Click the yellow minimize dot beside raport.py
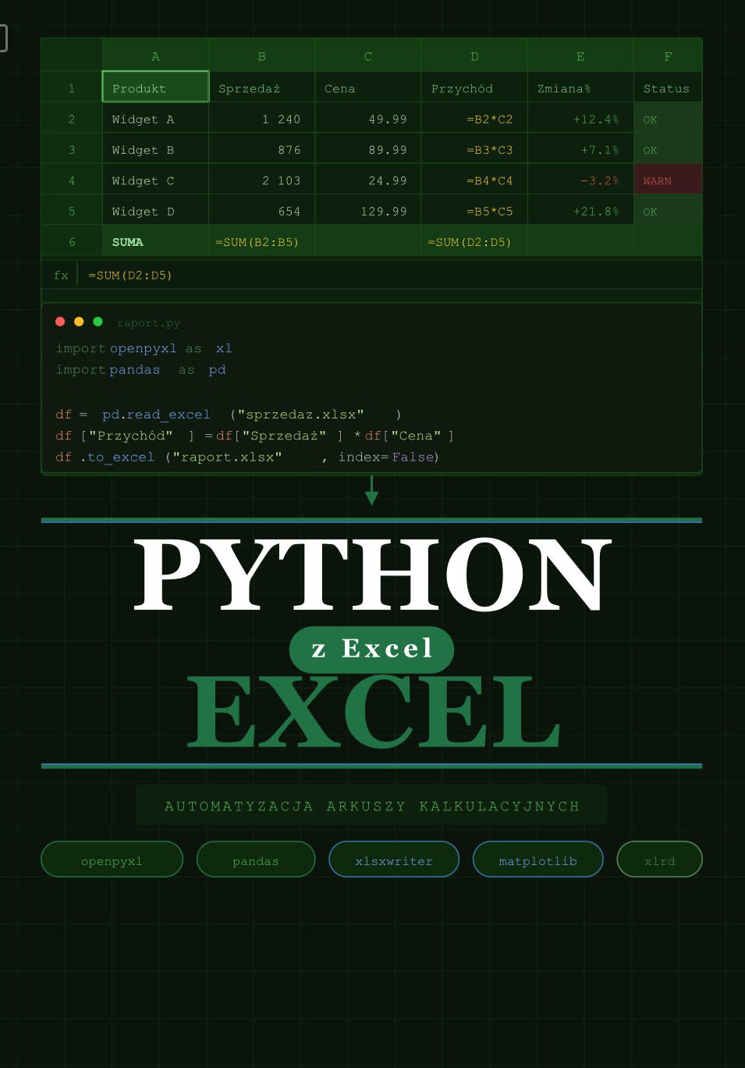The image size is (745, 1068). coord(79,322)
